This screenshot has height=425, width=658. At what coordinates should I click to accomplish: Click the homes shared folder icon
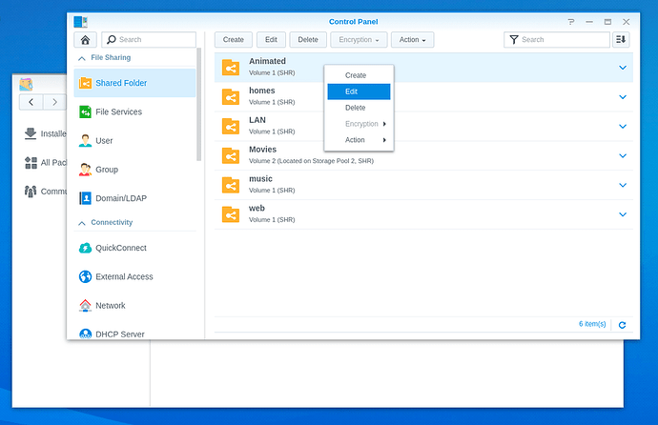tap(231, 97)
